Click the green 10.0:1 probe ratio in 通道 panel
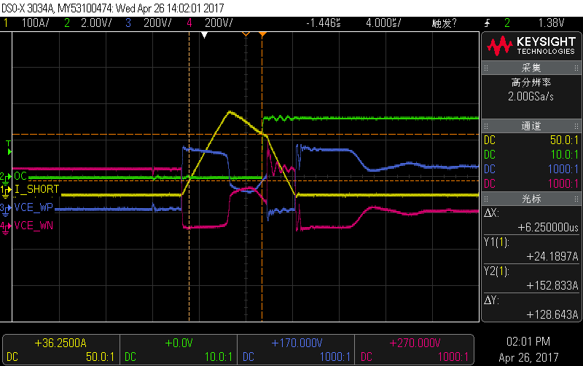 (564, 154)
